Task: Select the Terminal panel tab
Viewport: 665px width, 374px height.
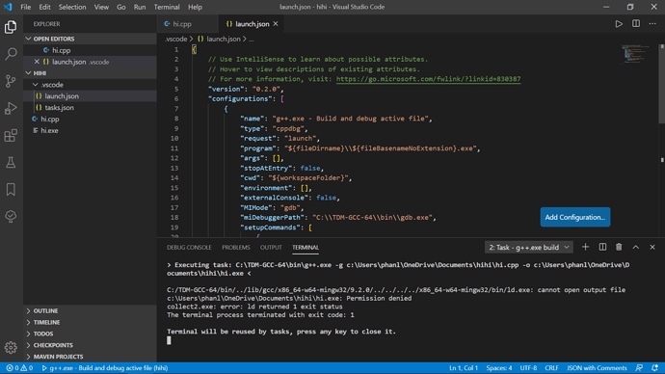Action: click(306, 247)
